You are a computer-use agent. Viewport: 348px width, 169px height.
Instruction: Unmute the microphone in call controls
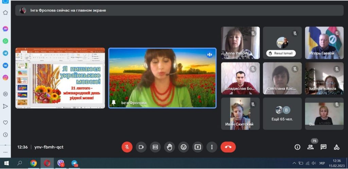point(127,147)
